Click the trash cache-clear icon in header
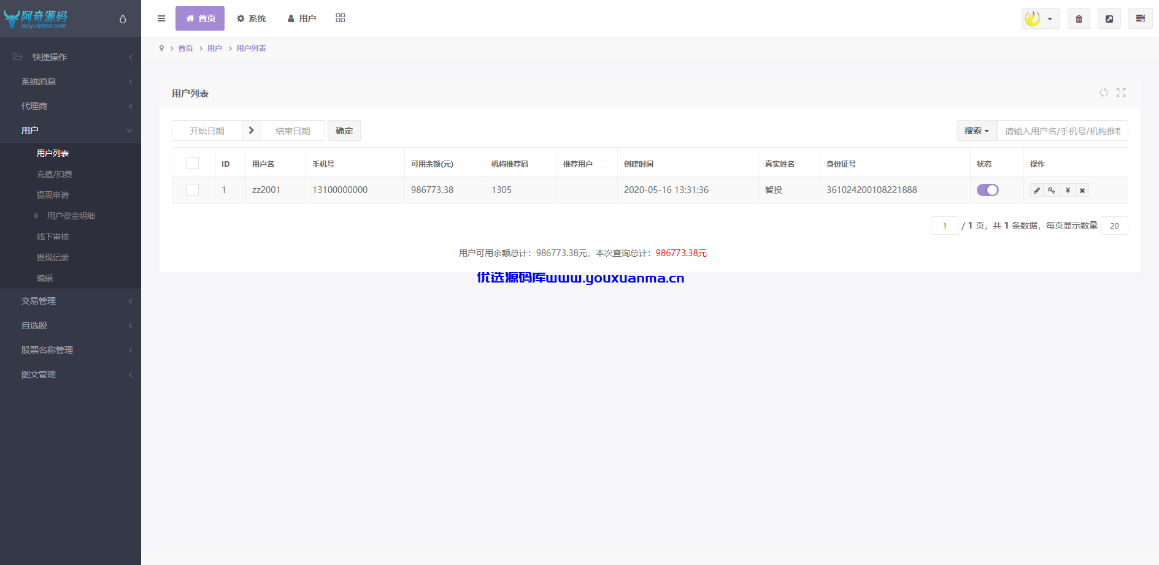Screen dimensions: 1159x565 tap(1079, 18)
